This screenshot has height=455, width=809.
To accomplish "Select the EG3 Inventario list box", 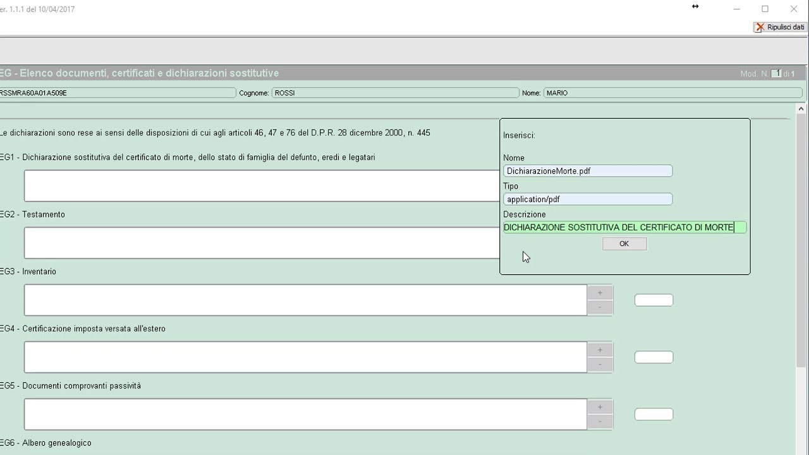I will [x=306, y=300].
